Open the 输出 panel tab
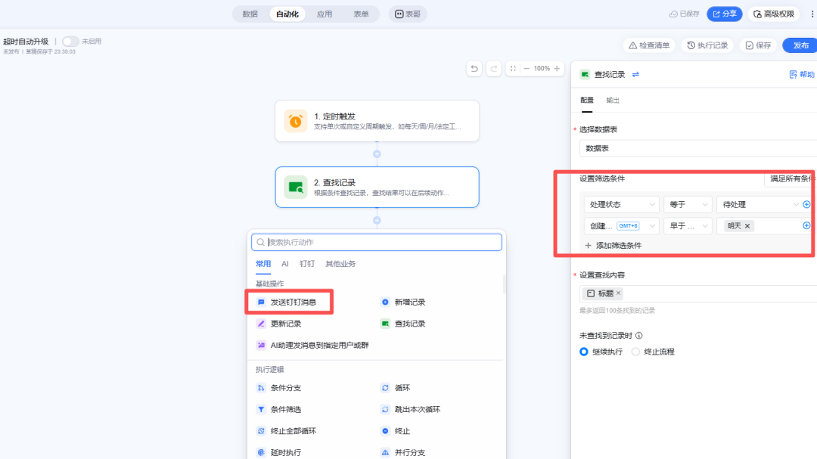817x459 pixels. pos(613,100)
